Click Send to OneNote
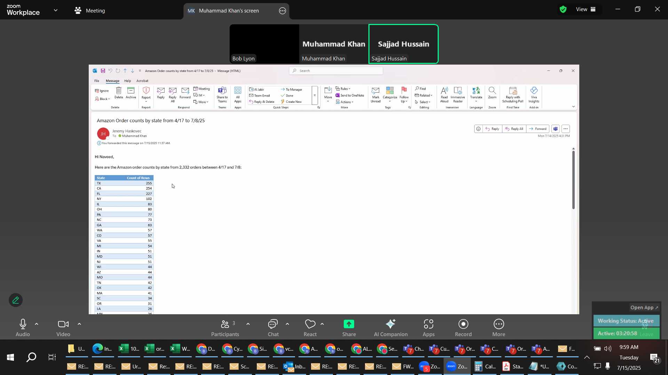The width and height of the screenshot is (668, 375). (350, 95)
